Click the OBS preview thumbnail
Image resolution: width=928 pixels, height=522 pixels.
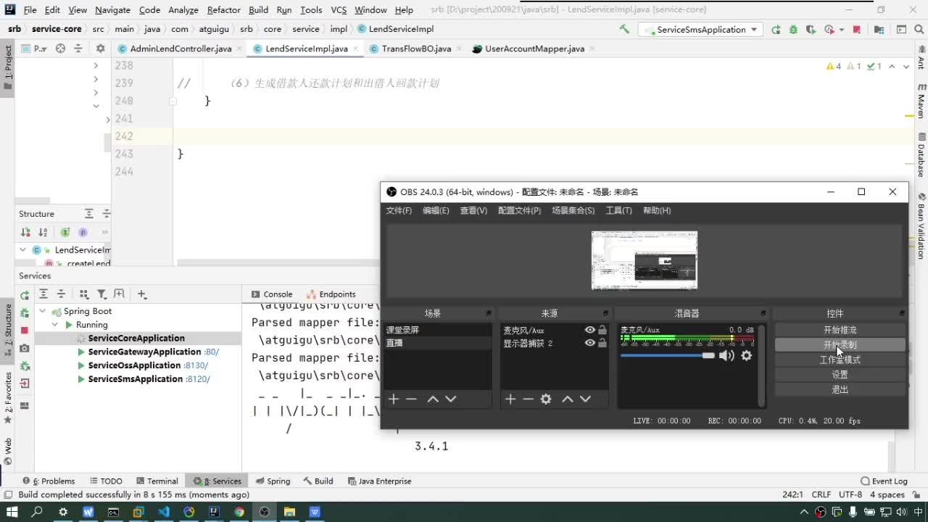coord(645,260)
